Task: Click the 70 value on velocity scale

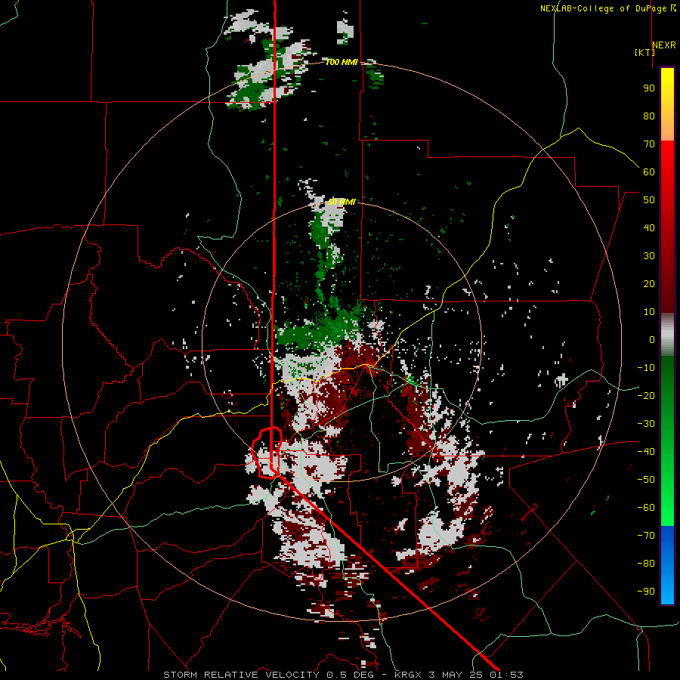Action: [x=649, y=144]
